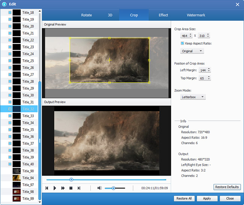244x205 pixels.
Task: Go to the Effect tab
Action: (x=163, y=15)
